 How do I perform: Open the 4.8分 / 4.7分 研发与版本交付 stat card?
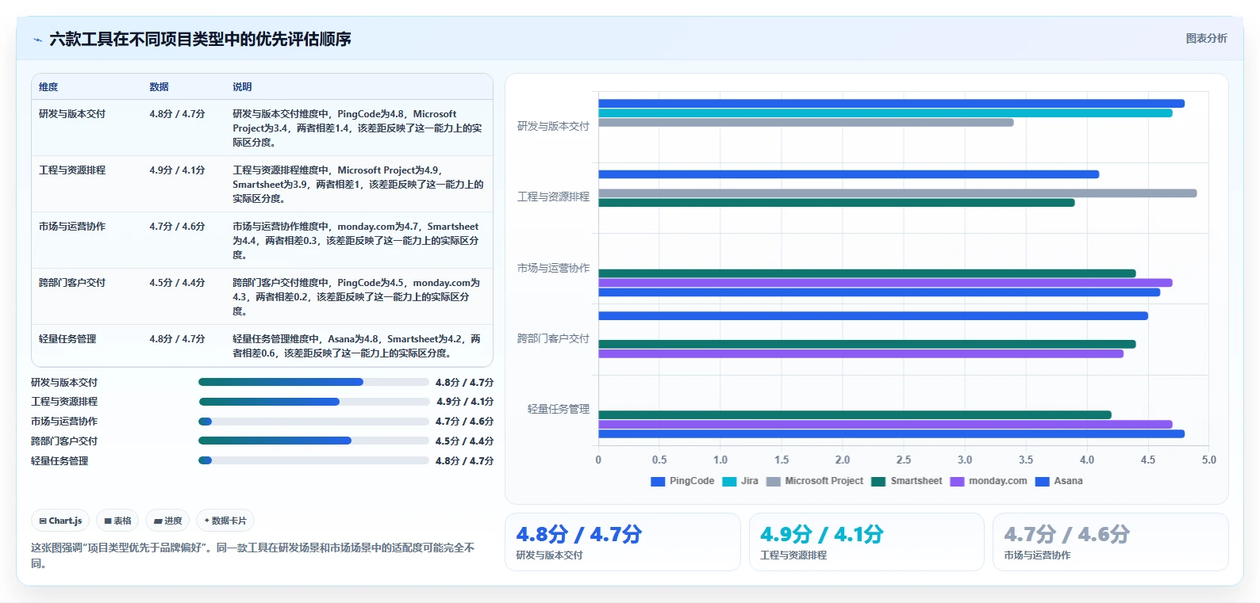click(x=623, y=542)
